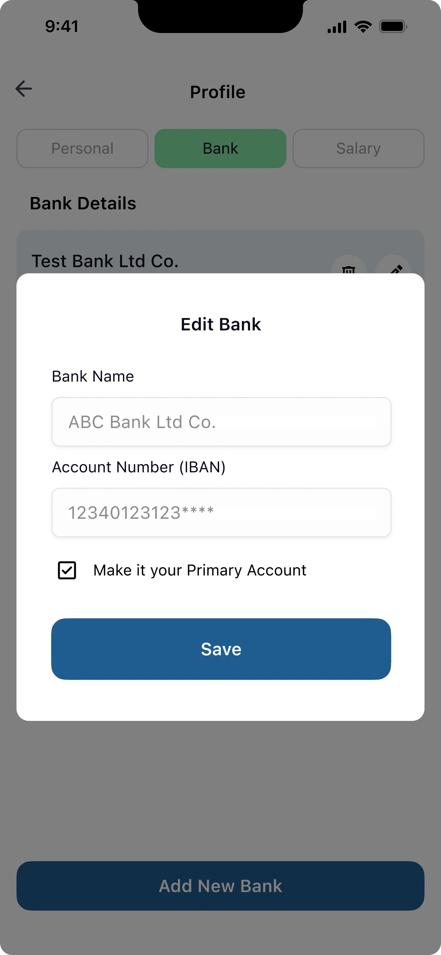Screen dimensions: 441x955
Task: Switch to the Personal tab
Action: point(82,148)
